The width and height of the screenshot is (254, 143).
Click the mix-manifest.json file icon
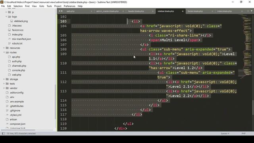click(x=10, y=39)
